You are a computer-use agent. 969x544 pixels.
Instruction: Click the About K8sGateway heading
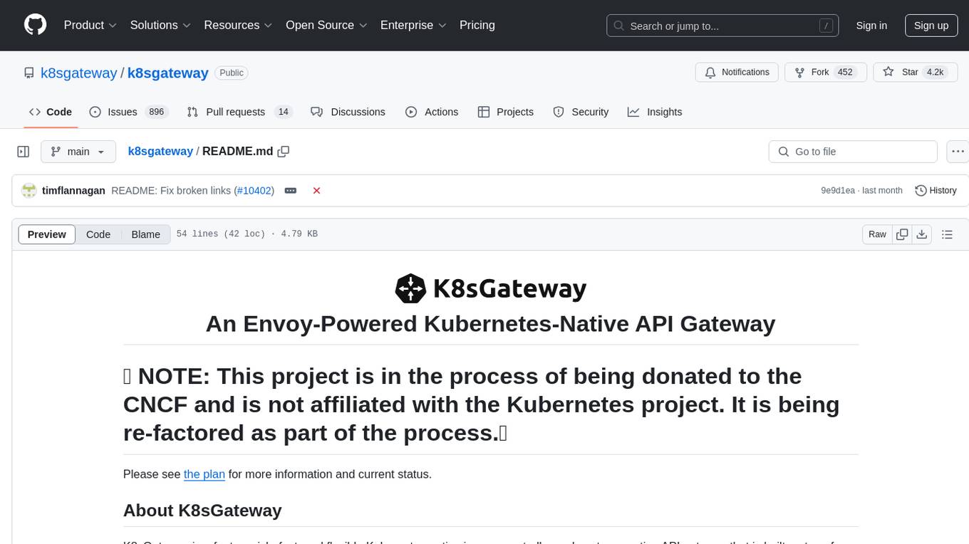click(202, 511)
